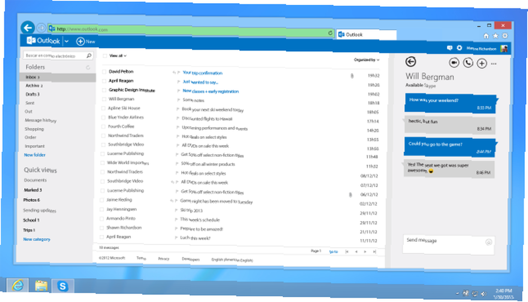Open more chat options ellipsis
Screen dimensions: 528x302
tap(494, 64)
